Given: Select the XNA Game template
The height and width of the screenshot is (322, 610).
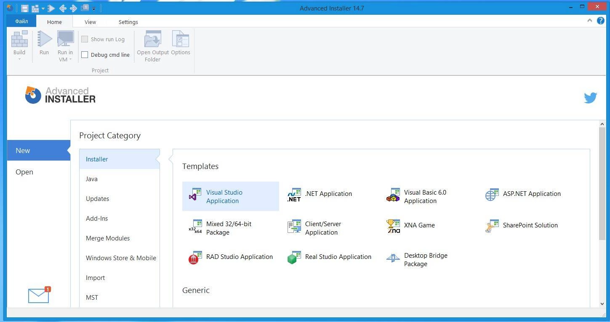Looking at the screenshot, I should [x=411, y=226].
